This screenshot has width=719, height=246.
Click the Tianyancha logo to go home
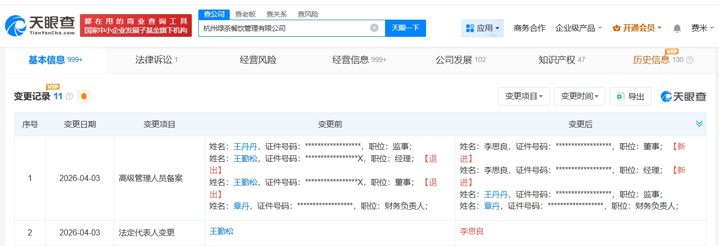[x=40, y=25]
